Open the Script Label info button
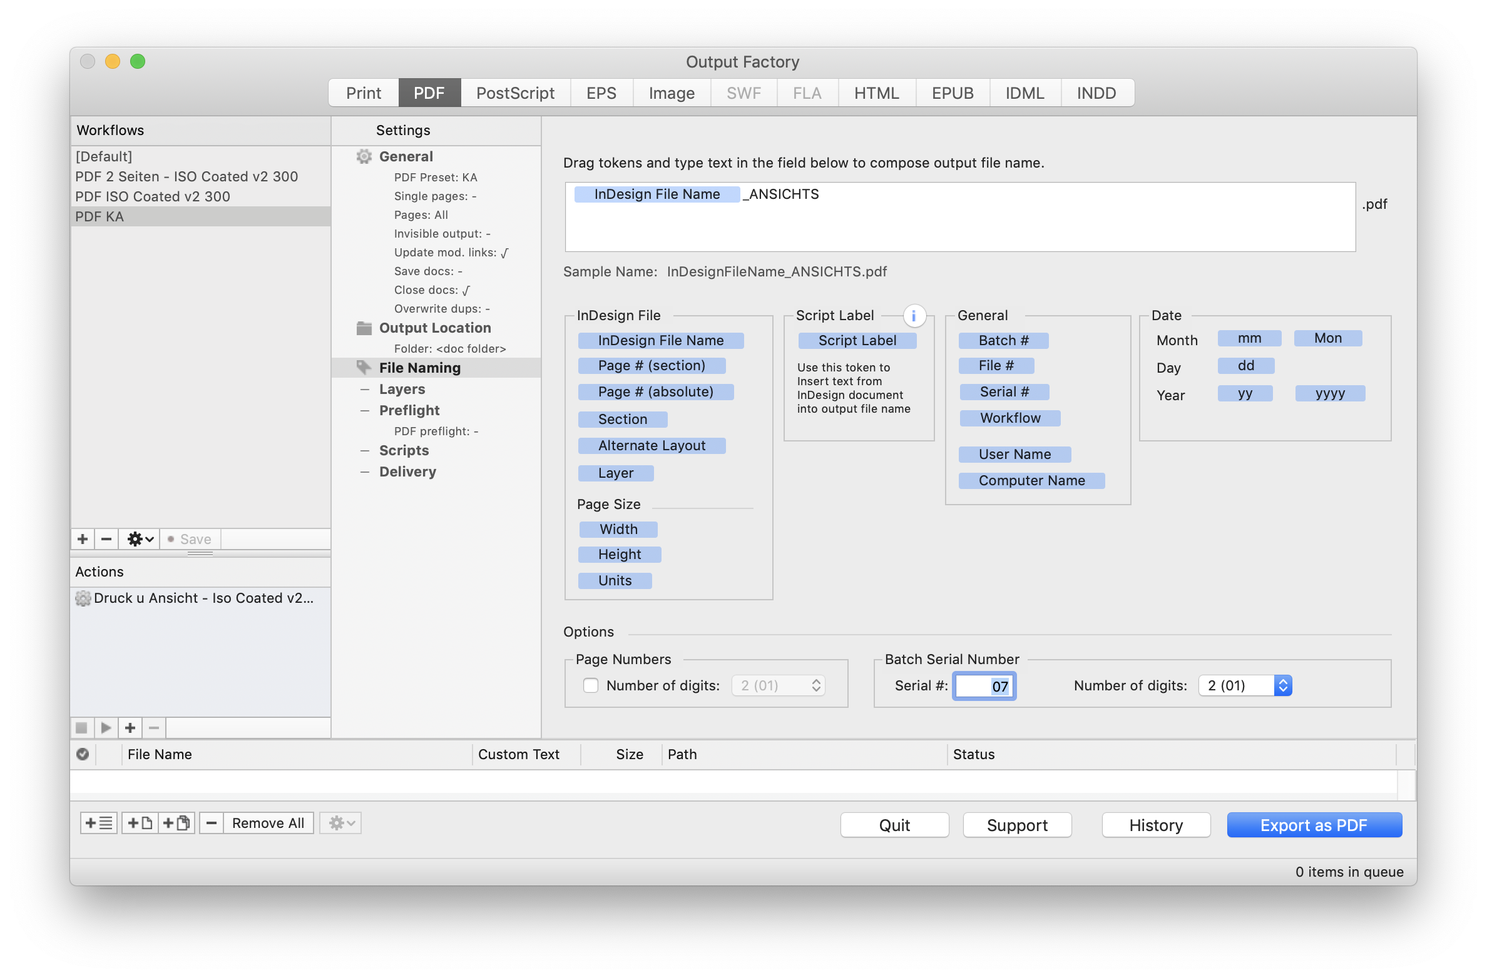 point(914,316)
